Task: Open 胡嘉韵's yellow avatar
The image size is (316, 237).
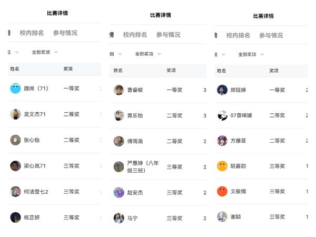Action: [x=222, y=166]
